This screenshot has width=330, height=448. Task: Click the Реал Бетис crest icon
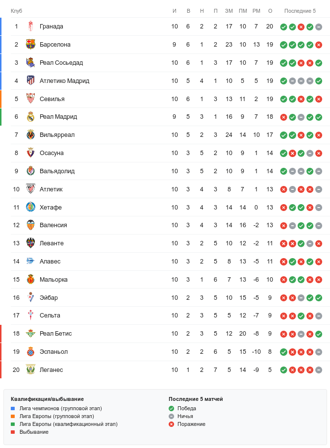(30, 334)
